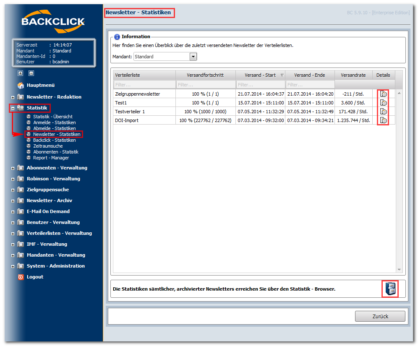The width and height of the screenshot is (418, 346).
Task: Click the Verteilerliste filter field
Action: tap(144, 84)
